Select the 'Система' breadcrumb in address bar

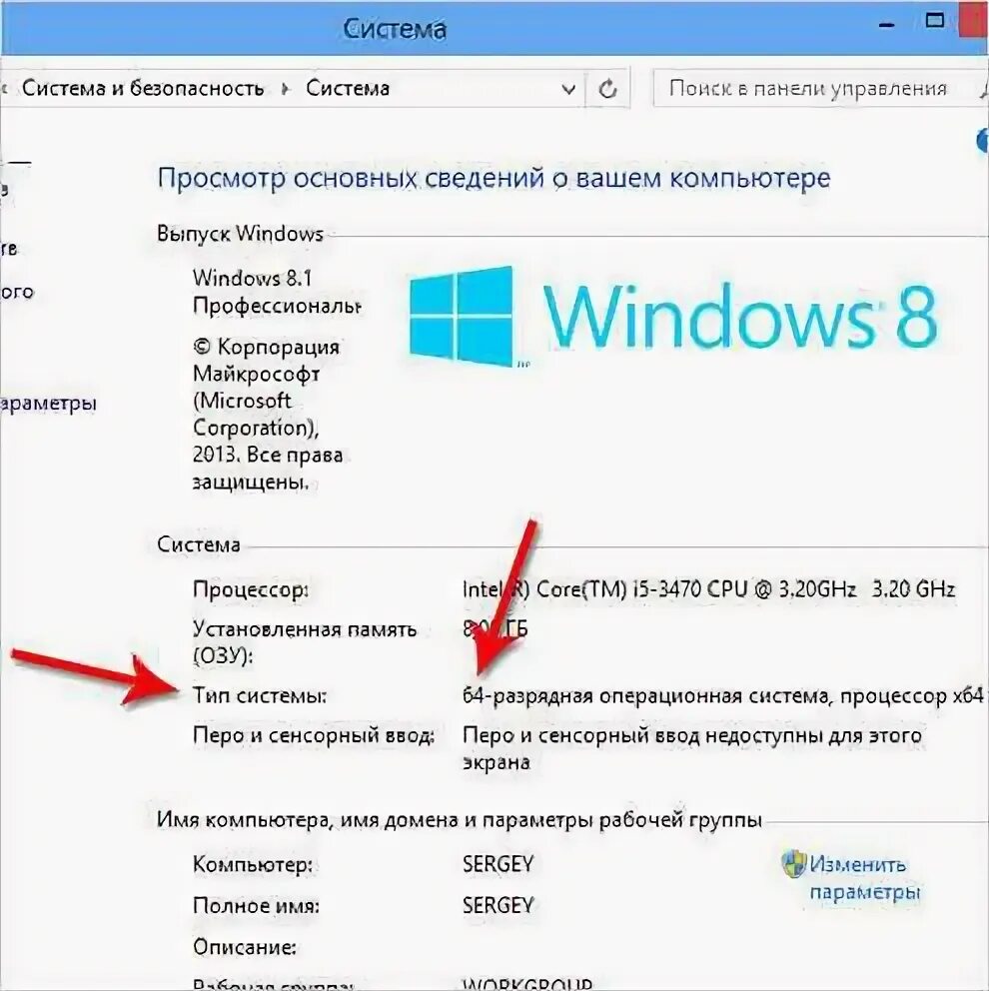coord(348,89)
